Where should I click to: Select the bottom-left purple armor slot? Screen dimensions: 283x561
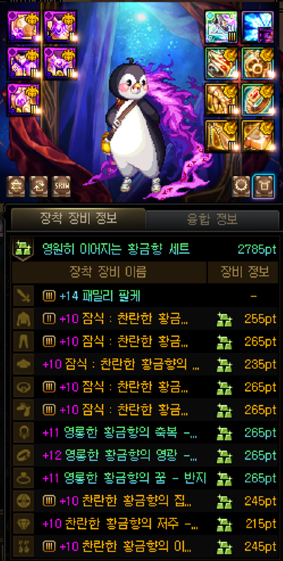click(x=24, y=99)
